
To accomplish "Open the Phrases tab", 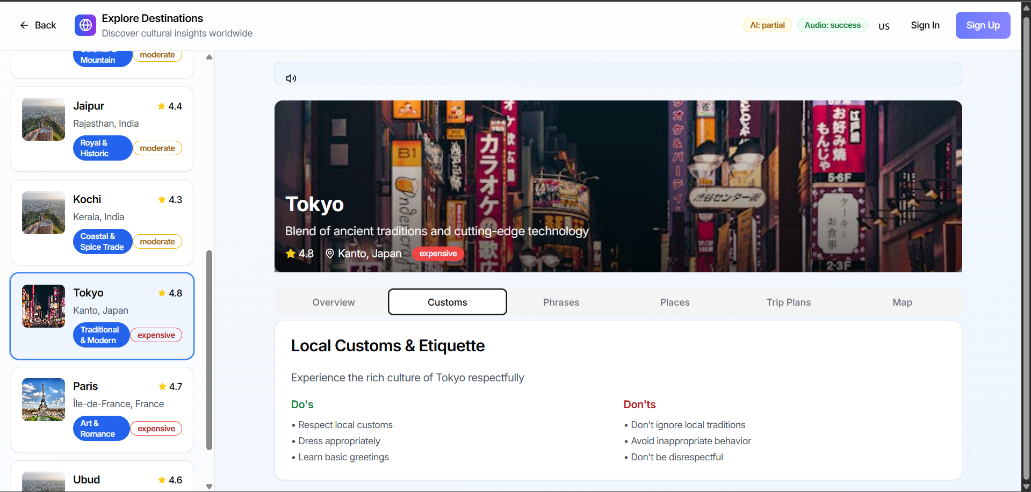I will 561,302.
